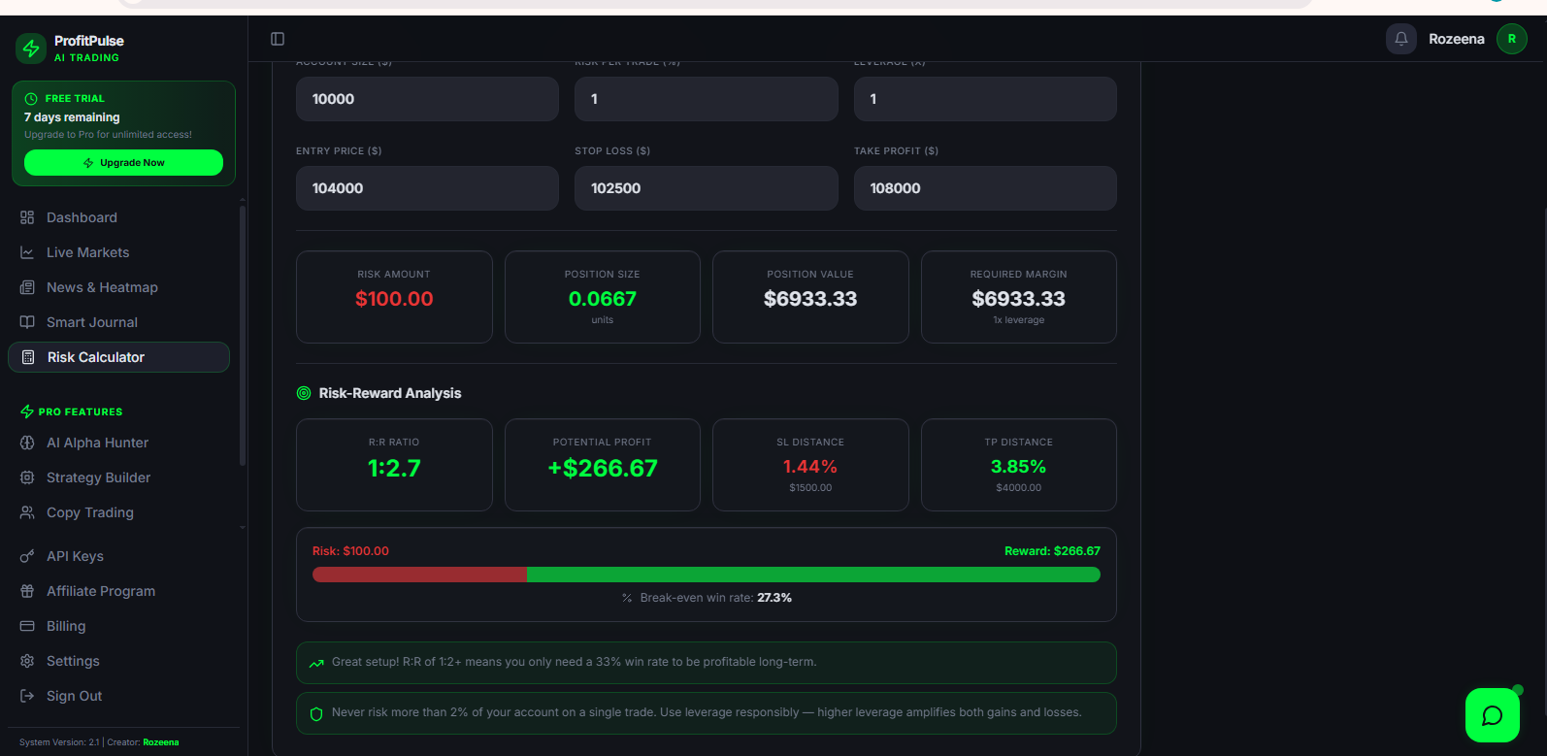Click the Copy Trading people icon
1547x756 pixels.
pyautogui.click(x=27, y=512)
